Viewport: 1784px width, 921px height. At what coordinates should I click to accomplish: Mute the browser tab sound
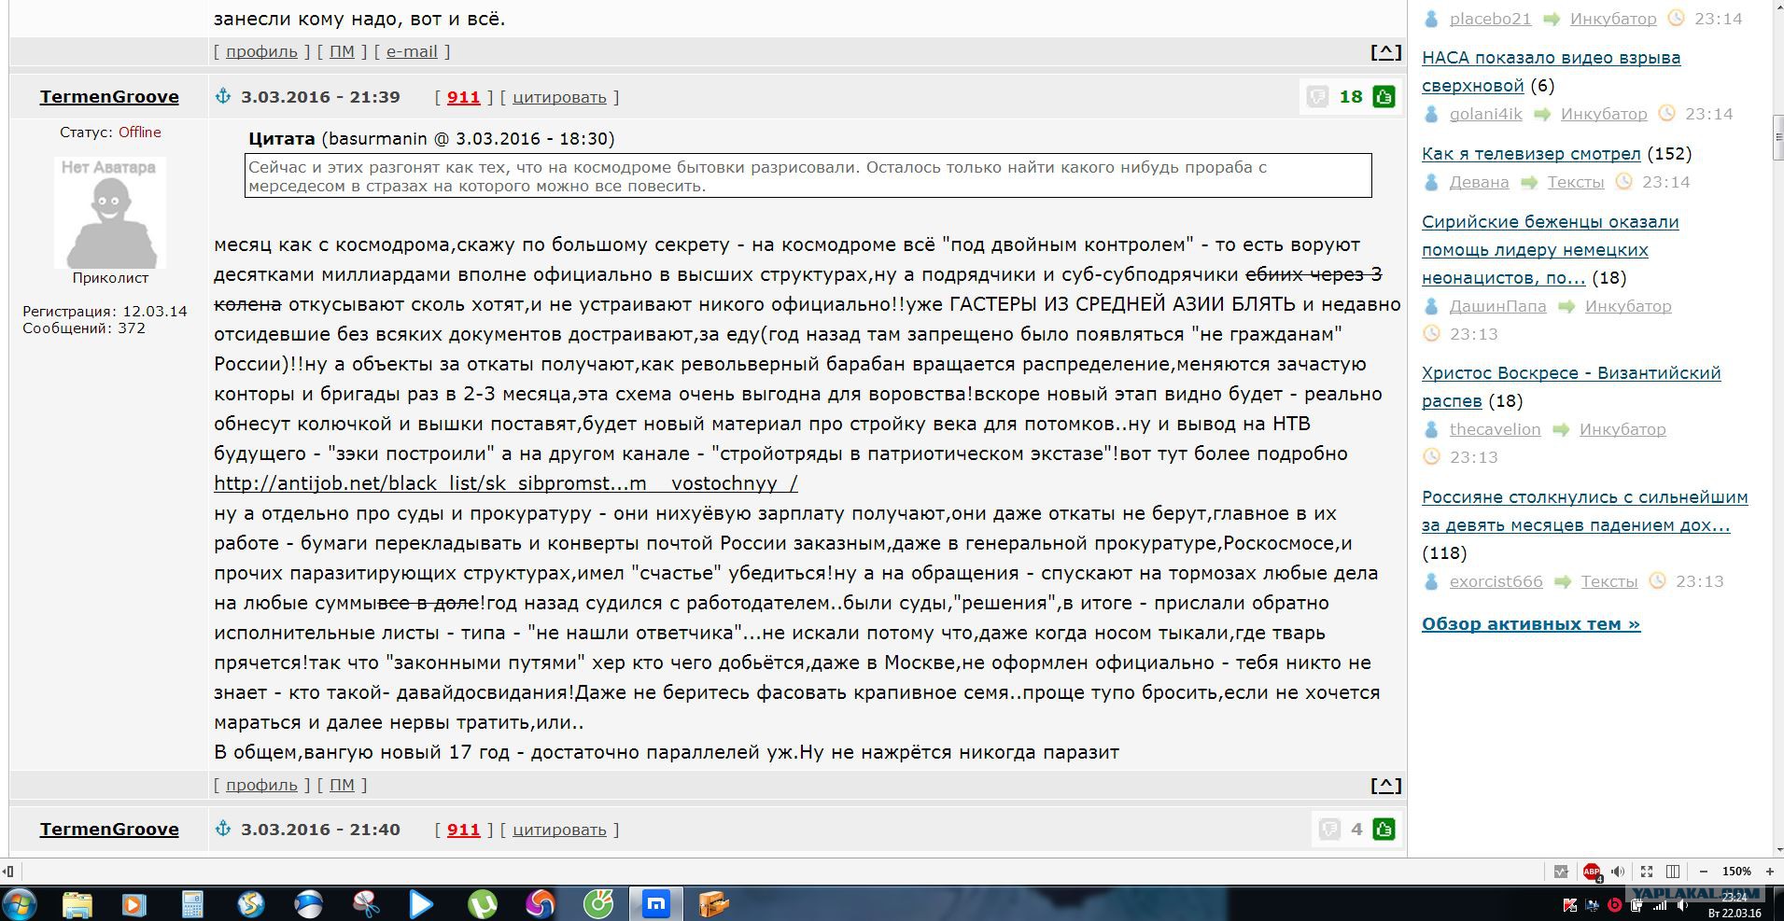(x=1618, y=872)
